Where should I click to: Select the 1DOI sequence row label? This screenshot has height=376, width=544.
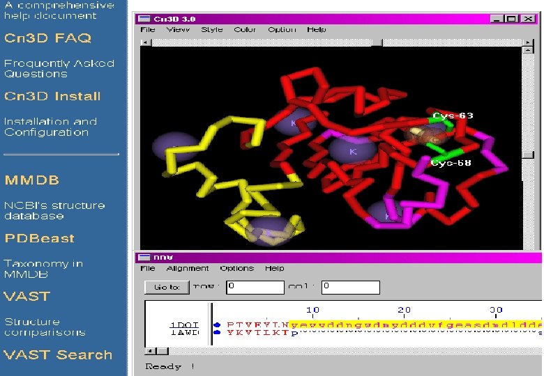pos(184,325)
